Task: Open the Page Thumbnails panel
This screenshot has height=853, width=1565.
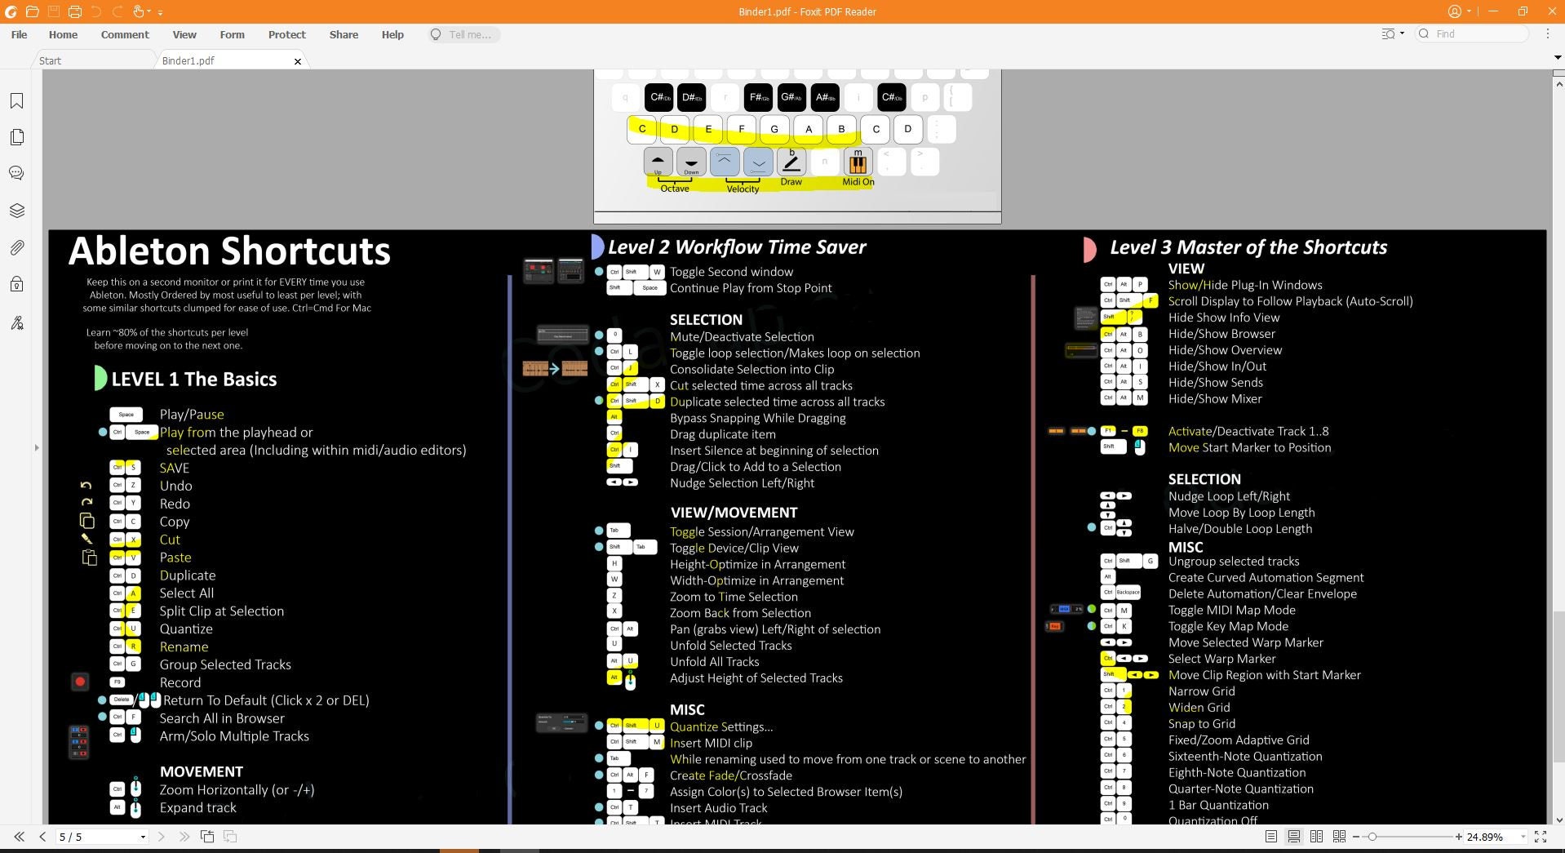Action: click(16, 137)
